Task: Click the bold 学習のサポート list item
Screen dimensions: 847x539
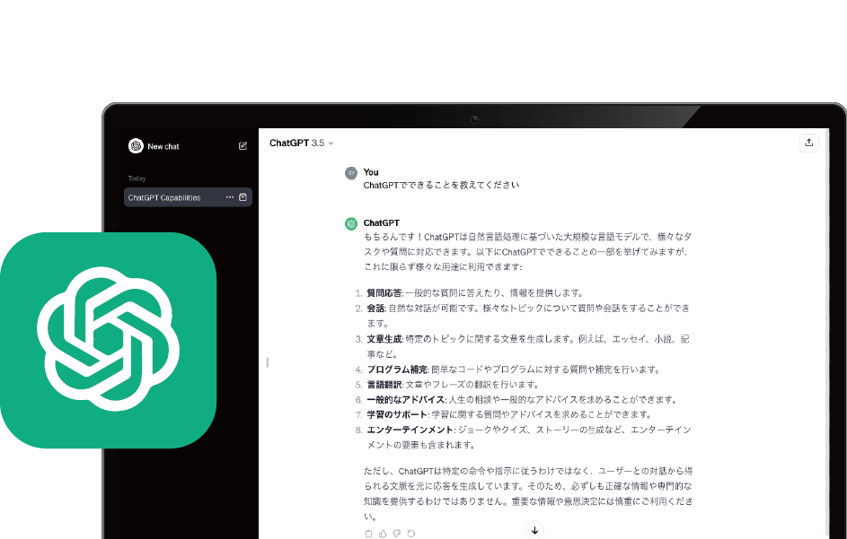Action: click(397, 414)
